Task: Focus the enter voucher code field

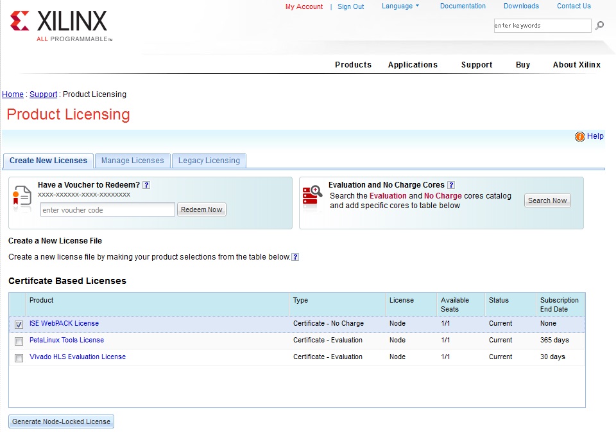Action: tap(108, 209)
